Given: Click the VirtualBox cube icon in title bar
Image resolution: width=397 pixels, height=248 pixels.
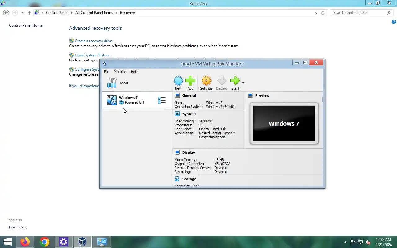Looking at the screenshot, I should (105, 64).
